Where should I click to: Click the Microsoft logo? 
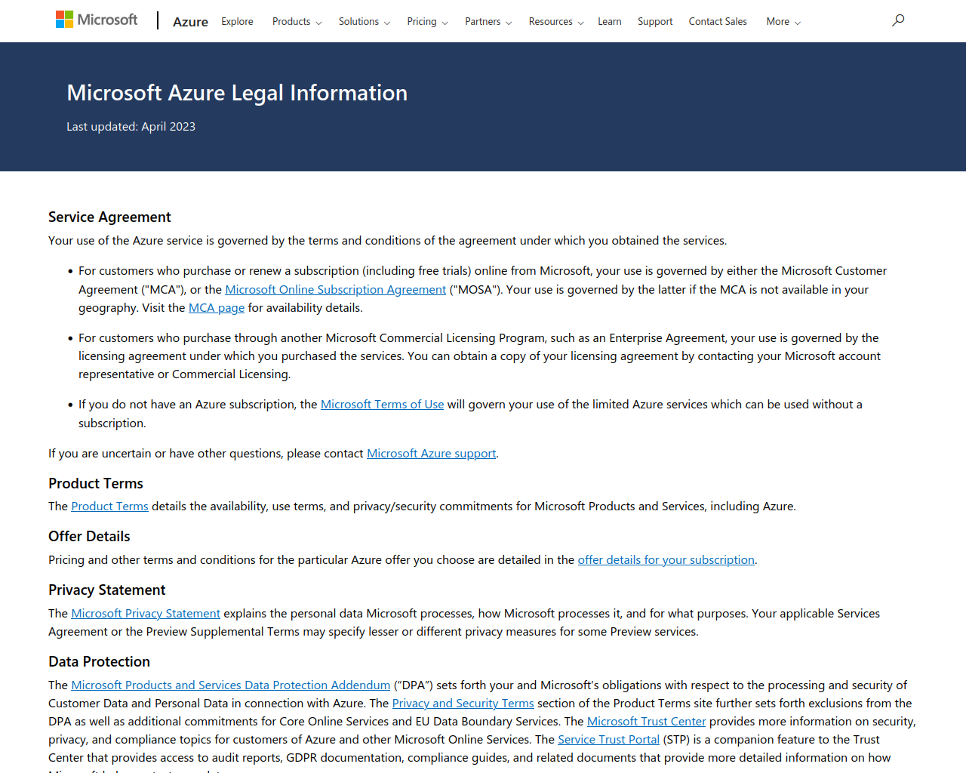pos(97,20)
